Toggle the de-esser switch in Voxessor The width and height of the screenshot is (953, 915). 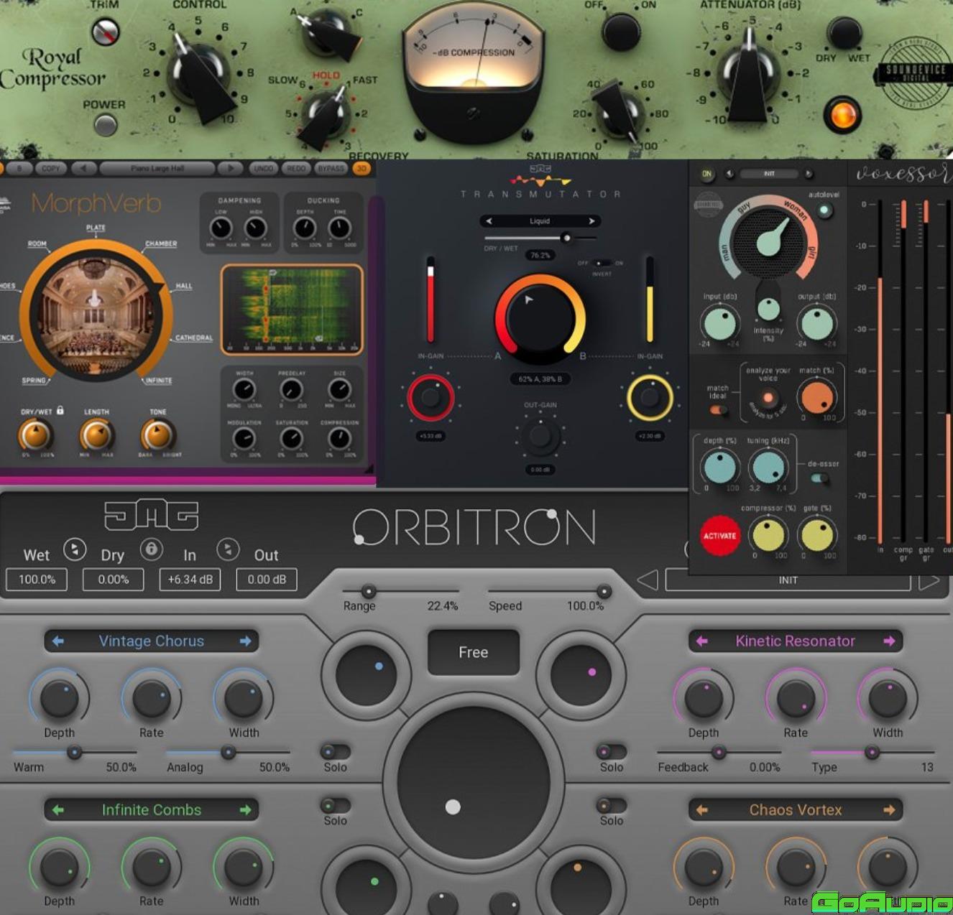click(818, 478)
